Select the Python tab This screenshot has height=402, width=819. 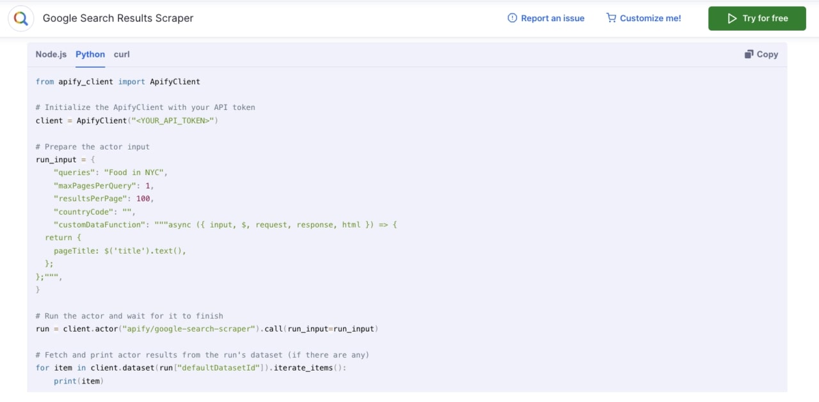coord(90,54)
